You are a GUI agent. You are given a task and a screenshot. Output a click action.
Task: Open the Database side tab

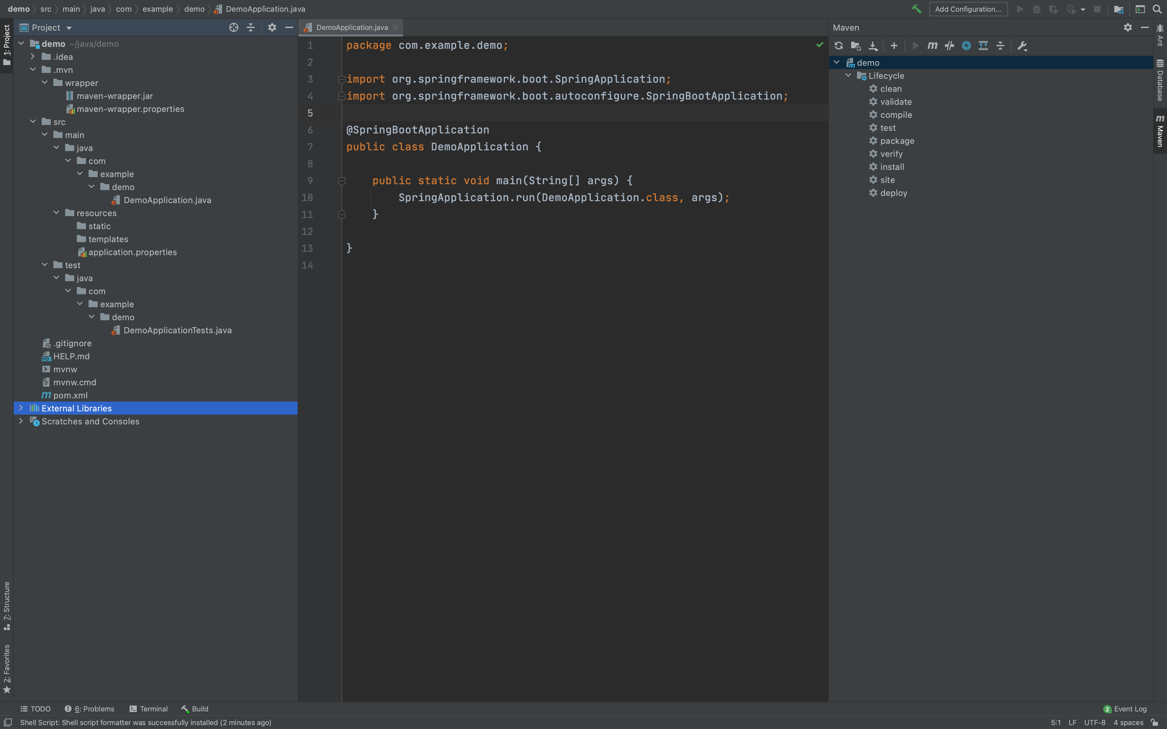1160,81
